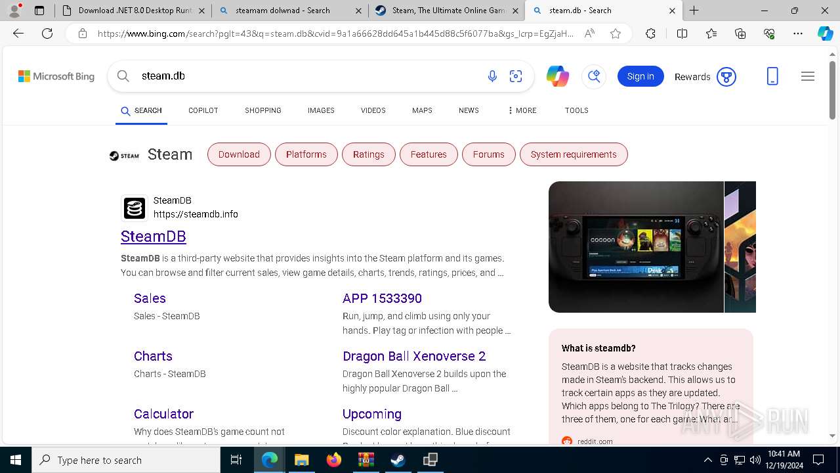The height and width of the screenshot is (473, 840).
Task: Close the steam.db Search tab
Action: [x=673, y=11]
